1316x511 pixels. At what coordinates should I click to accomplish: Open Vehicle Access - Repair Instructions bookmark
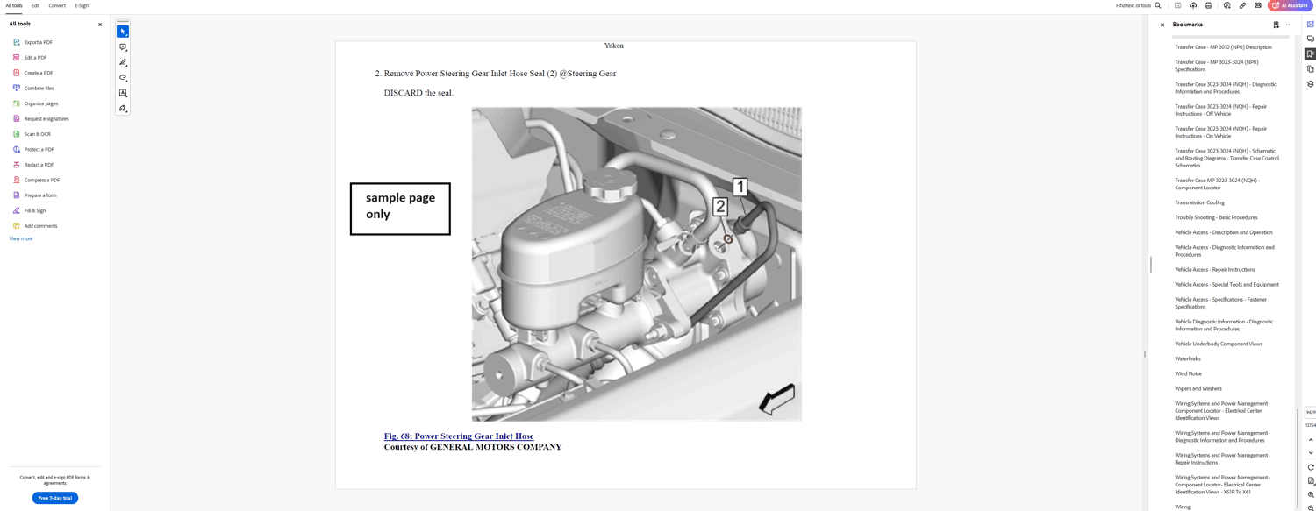click(1215, 270)
